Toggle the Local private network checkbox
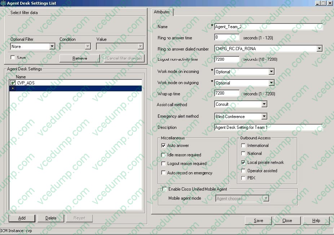The height and width of the screenshot is (235, 334). click(243, 163)
